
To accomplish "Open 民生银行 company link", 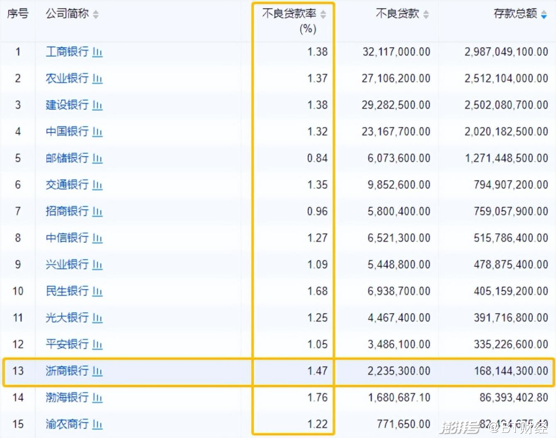I will coord(67,291).
